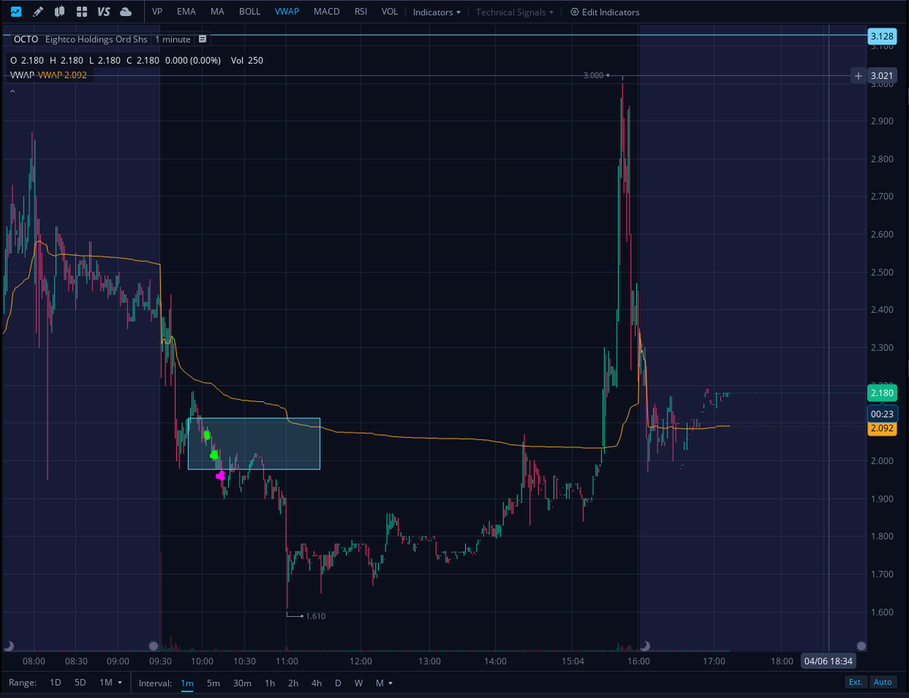Click the cloud save icon
909x698 pixels.
click(126, 12)
